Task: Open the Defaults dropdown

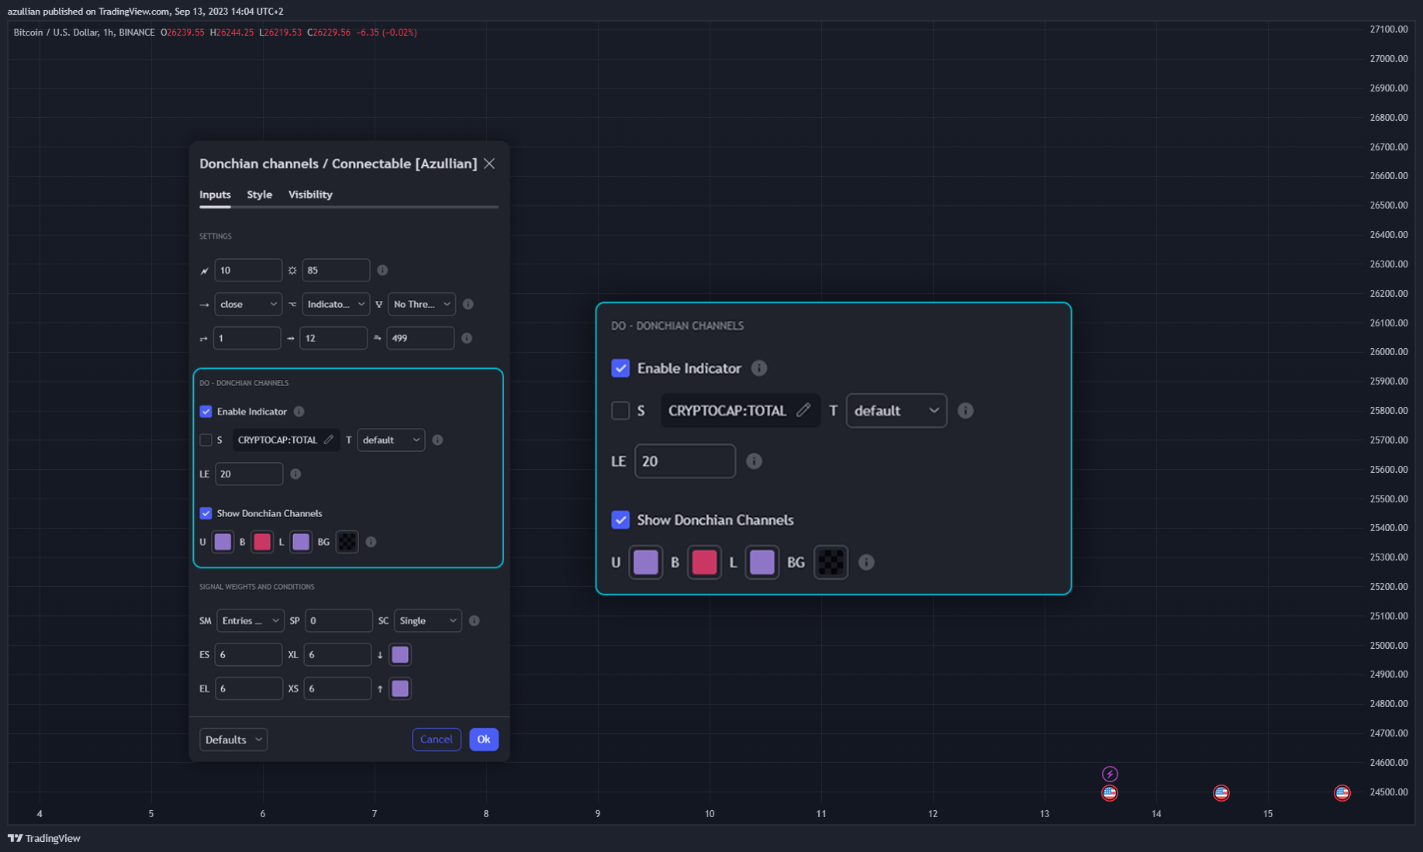Action: click(233, 740)
